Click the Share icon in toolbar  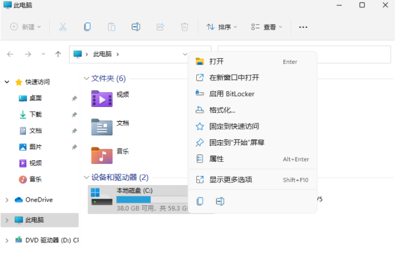[x=160, y=27]
